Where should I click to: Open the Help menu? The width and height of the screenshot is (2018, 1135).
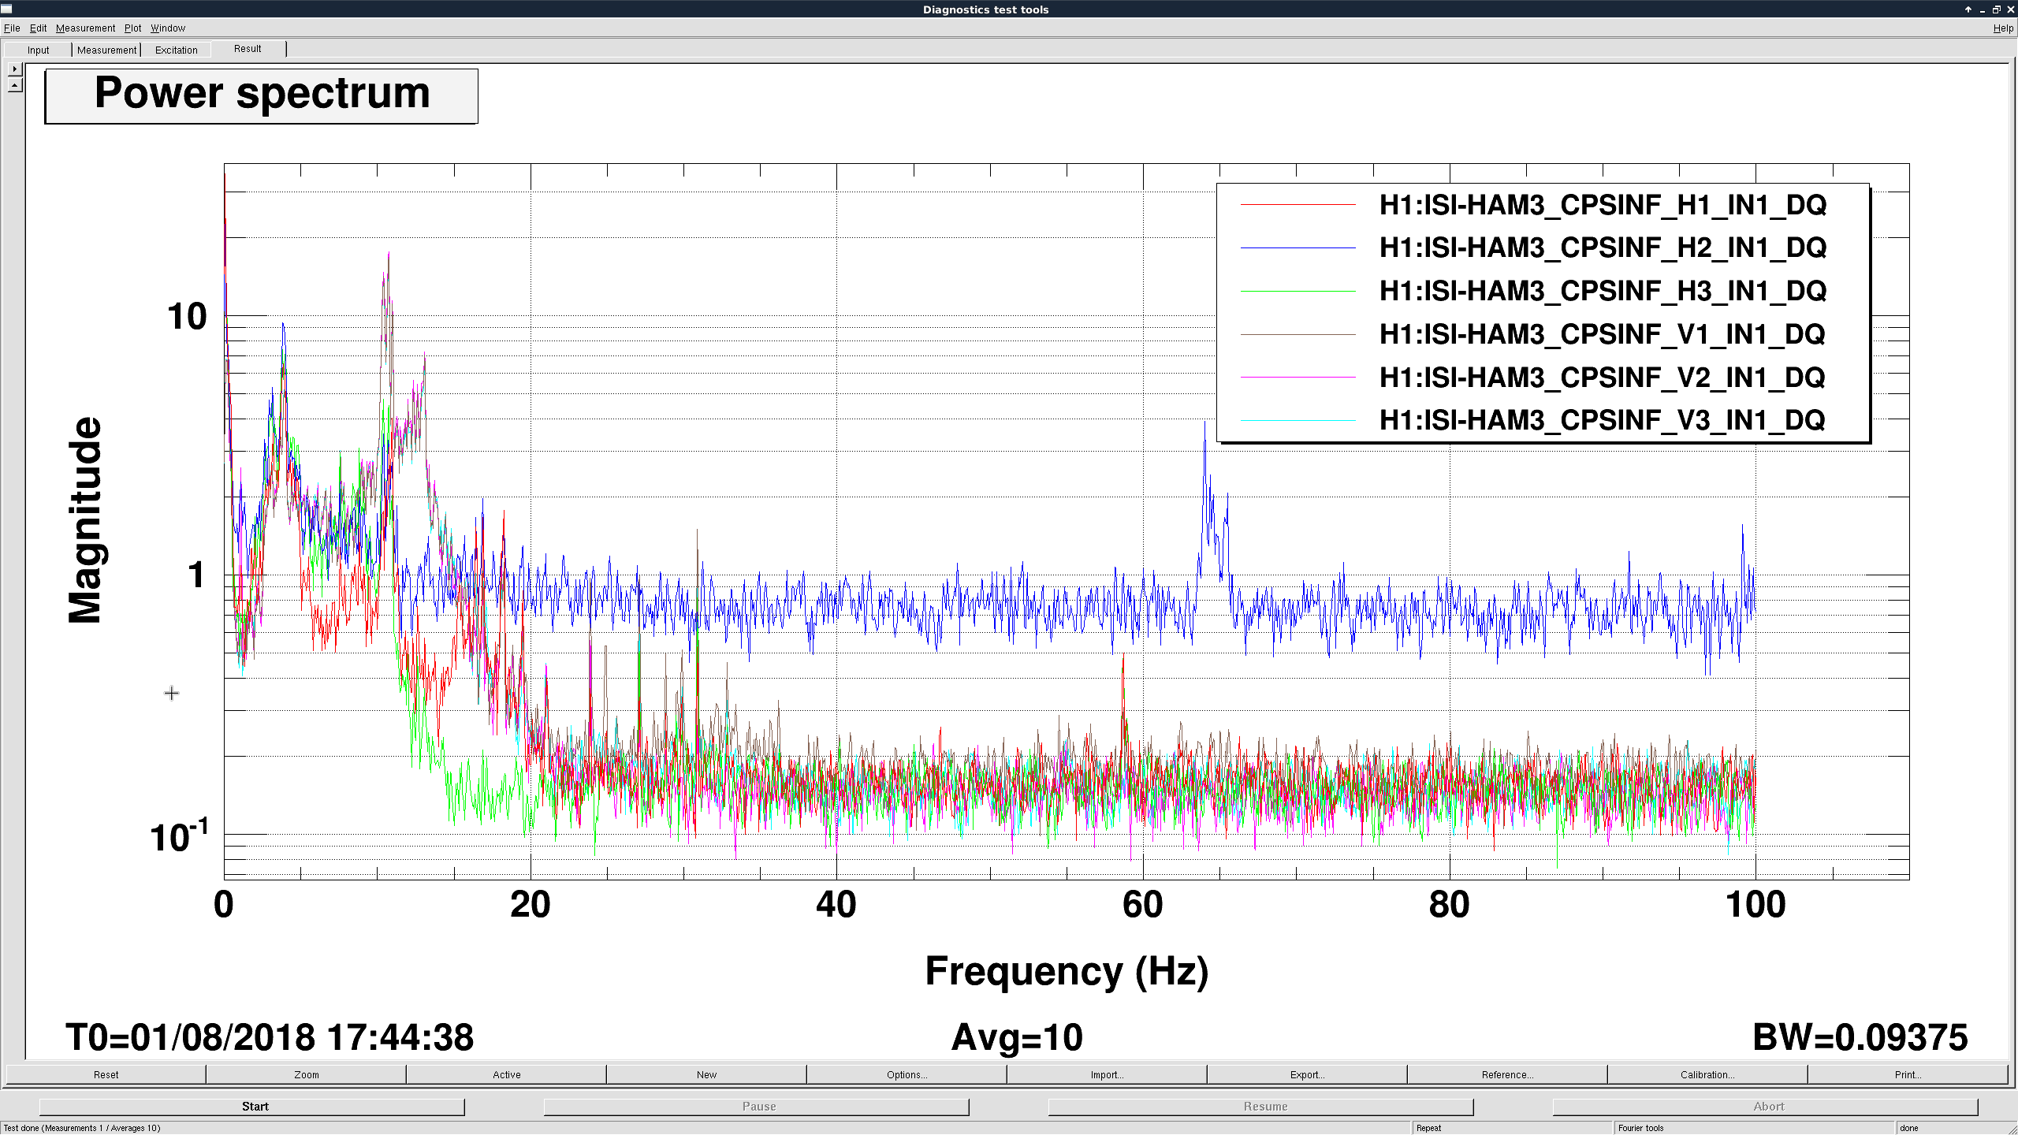point(2003,28)
